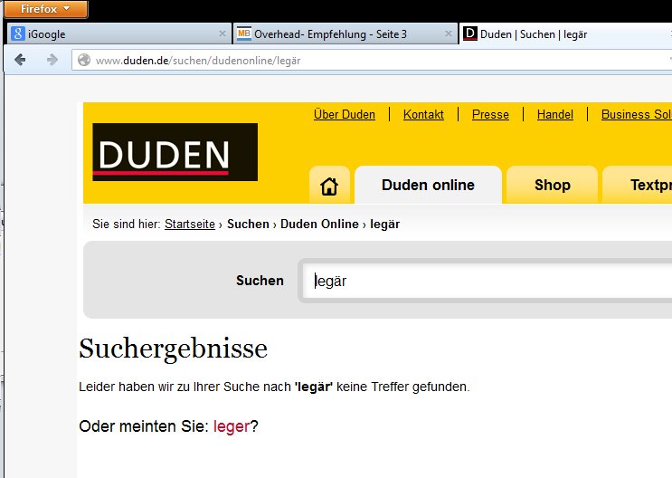Click the Duden D favicon on tab
Screen dimensions: 672x478
470,33
